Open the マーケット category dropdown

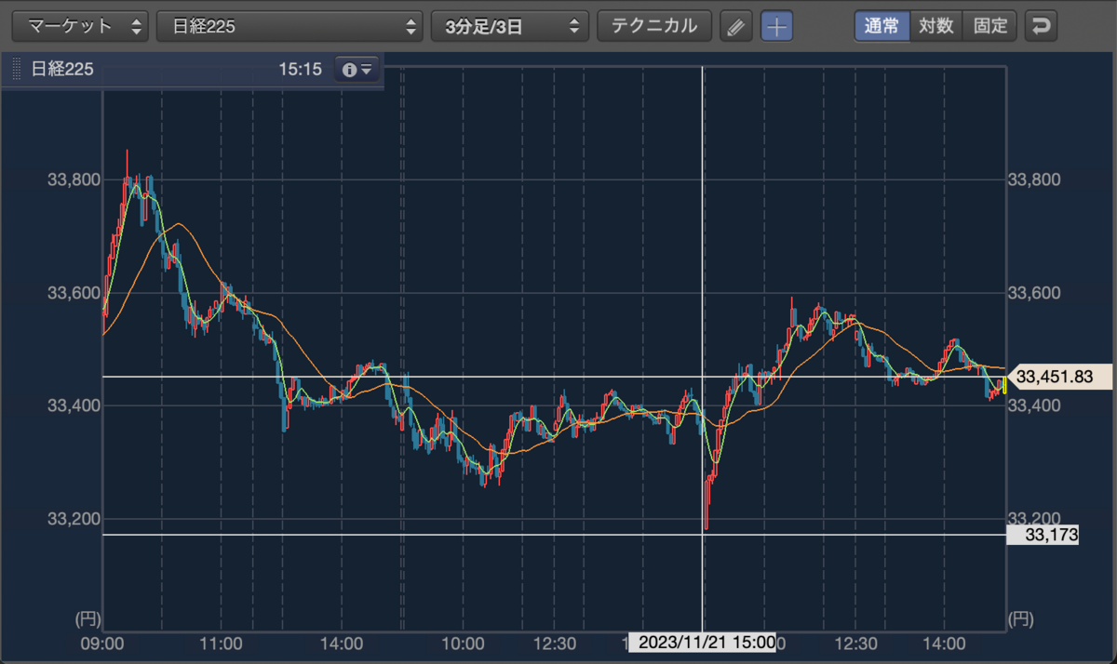[79, 26]
